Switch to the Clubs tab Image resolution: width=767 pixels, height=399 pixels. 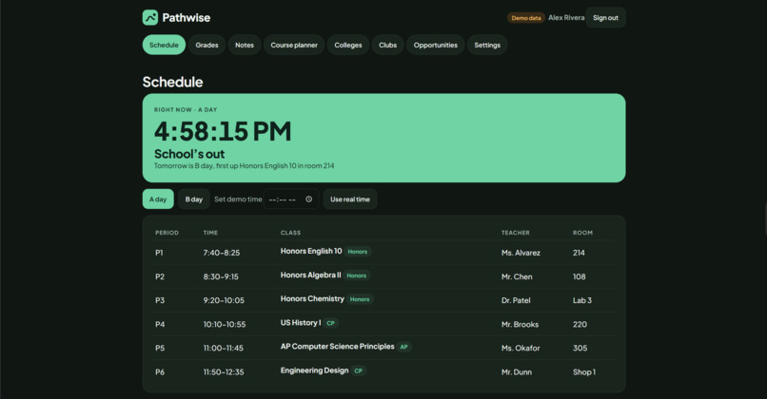[388, 45]
